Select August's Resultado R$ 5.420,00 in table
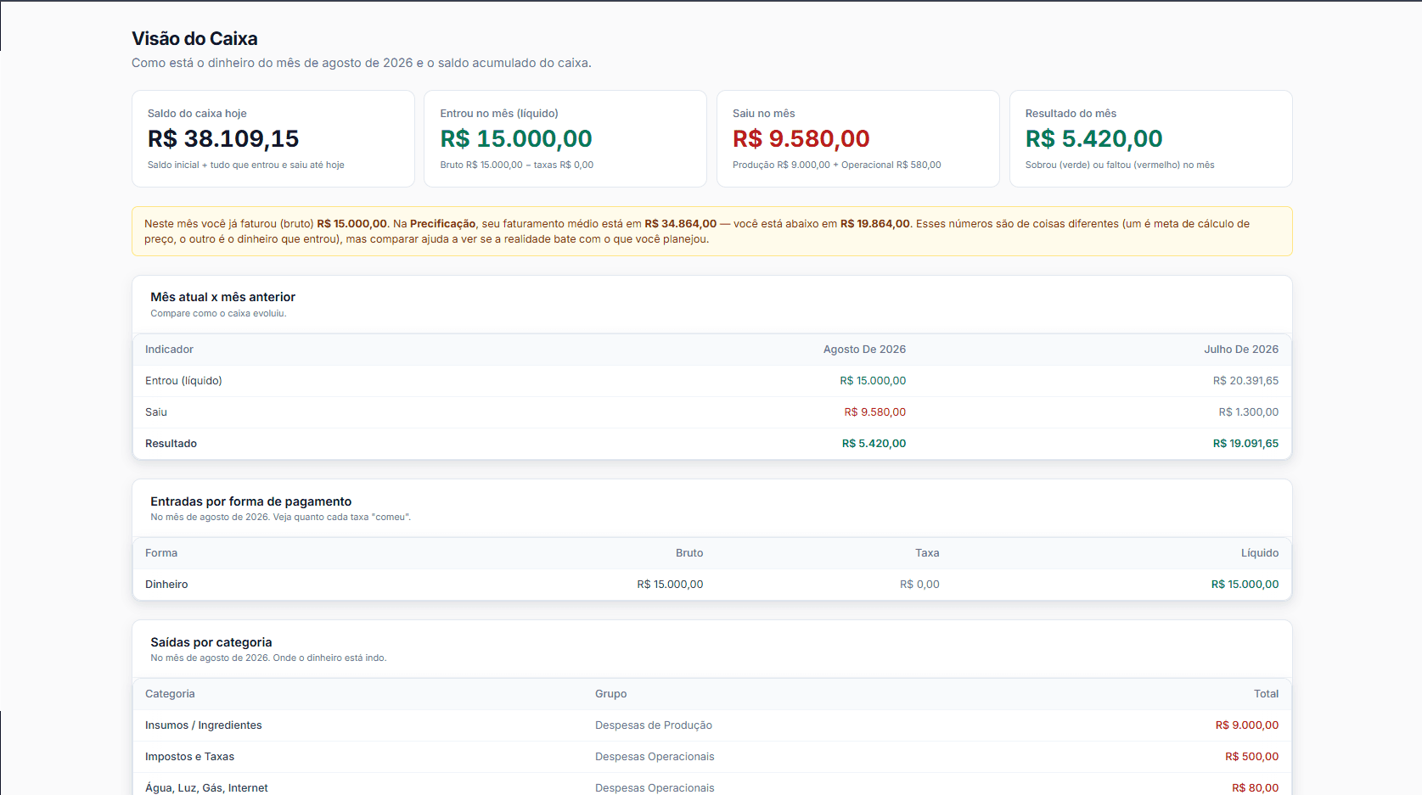1422x795 pixels. 874,444
